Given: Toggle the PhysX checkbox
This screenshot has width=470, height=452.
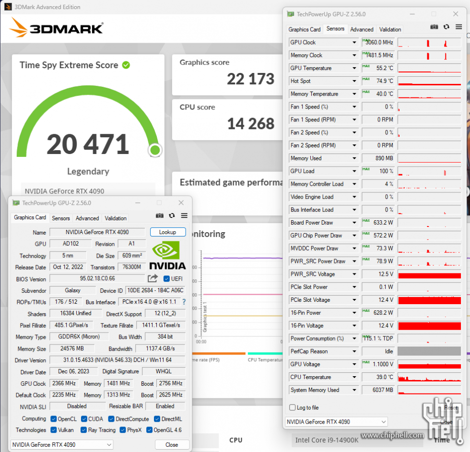Looking at the screenshot, I should point(123,430).
